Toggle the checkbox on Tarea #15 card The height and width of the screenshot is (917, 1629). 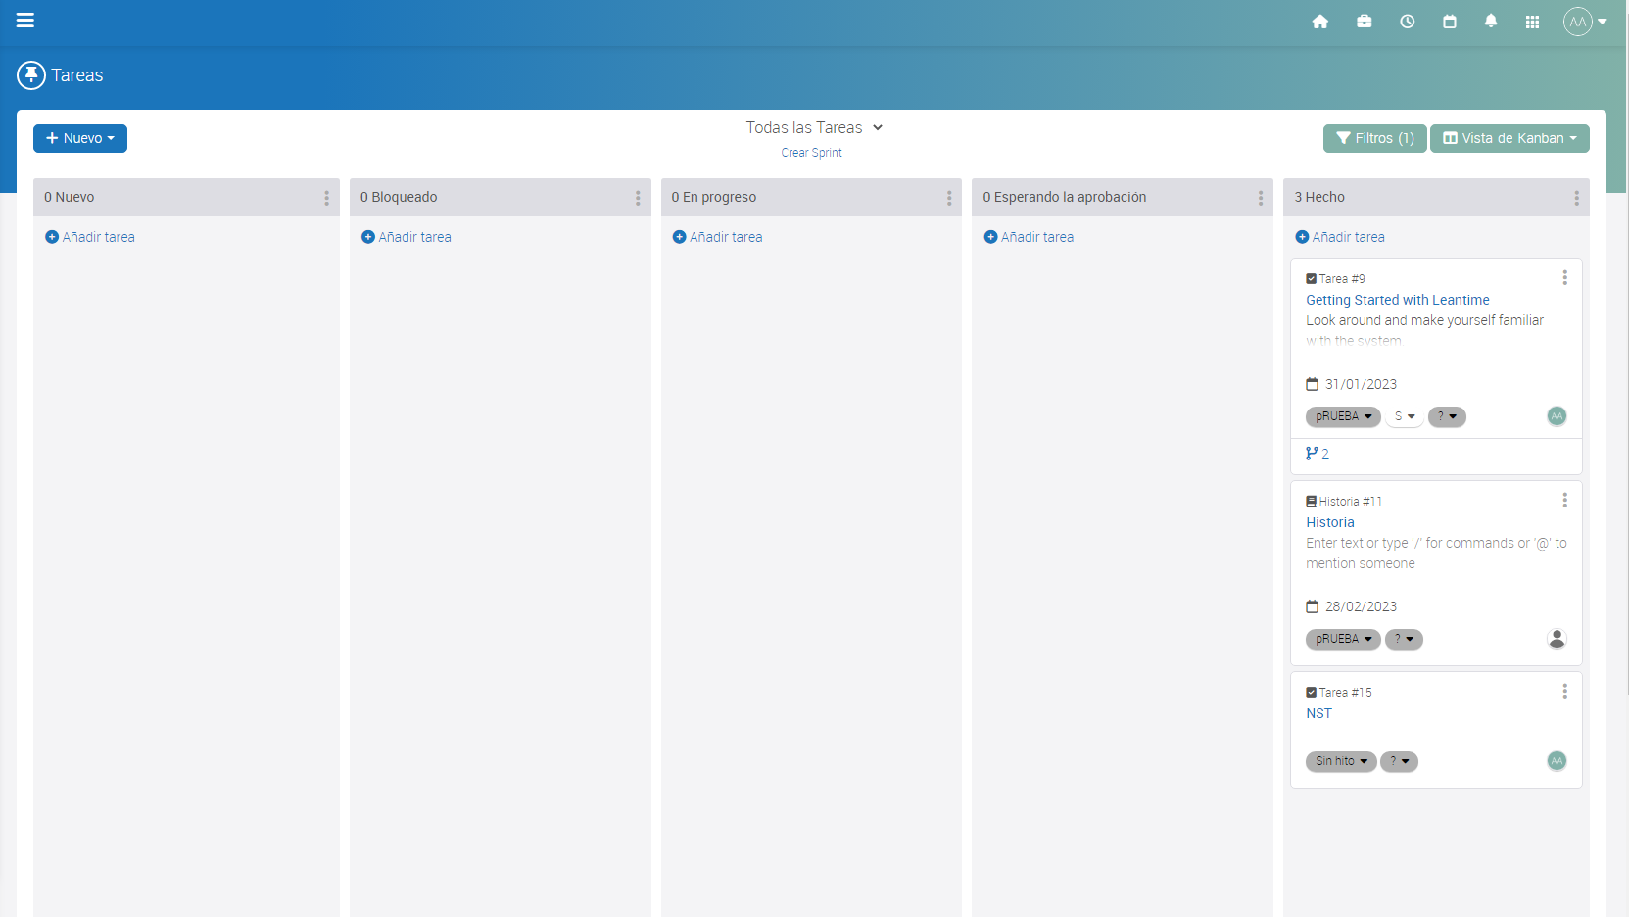coord(1311,691)
